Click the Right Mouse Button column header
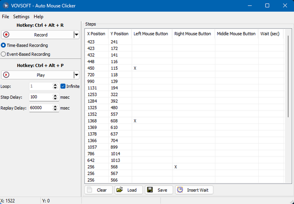The width and height of the screenshot is (294, 204). pos(194,34)
